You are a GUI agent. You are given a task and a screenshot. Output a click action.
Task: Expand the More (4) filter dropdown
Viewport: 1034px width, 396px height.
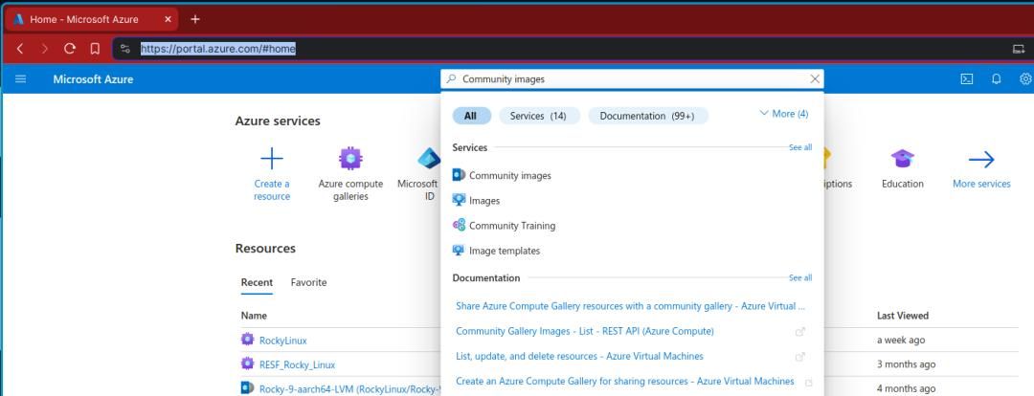click(x=784, y=114)
